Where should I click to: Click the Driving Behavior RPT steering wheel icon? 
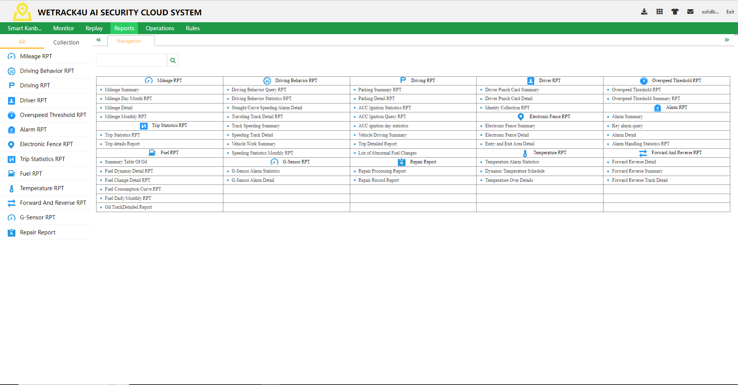click(11, 71)
